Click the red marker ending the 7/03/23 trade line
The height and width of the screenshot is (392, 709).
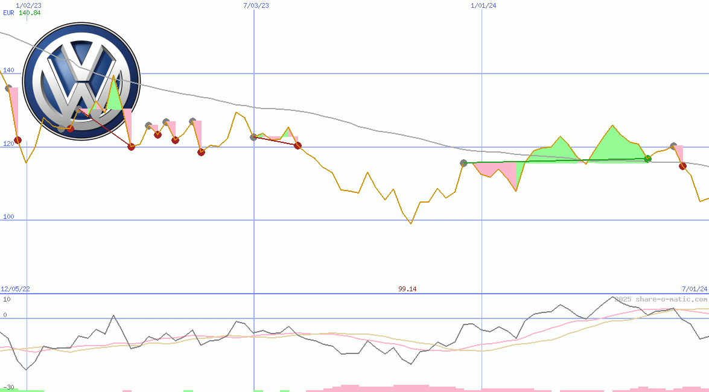[x=297, y=145]
